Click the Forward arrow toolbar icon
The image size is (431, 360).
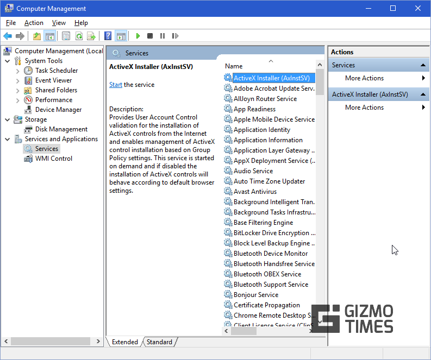tap(20, 36)
